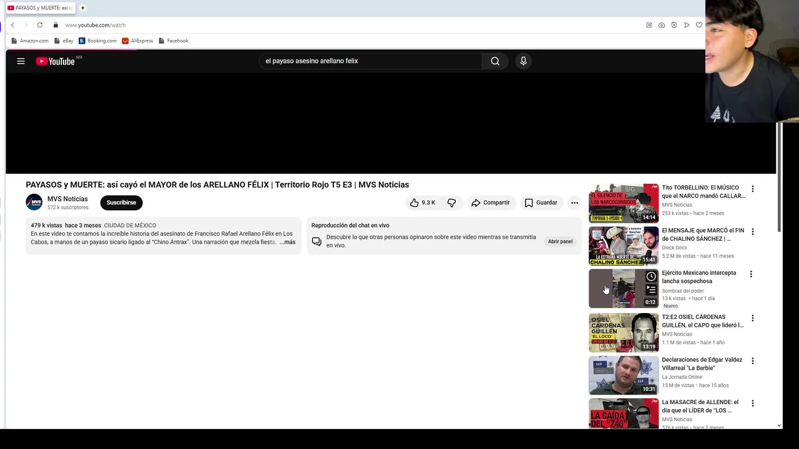Reload the page
Image resolution: width=799 pixels, height=449 pixels.
(x=40, y=25)
